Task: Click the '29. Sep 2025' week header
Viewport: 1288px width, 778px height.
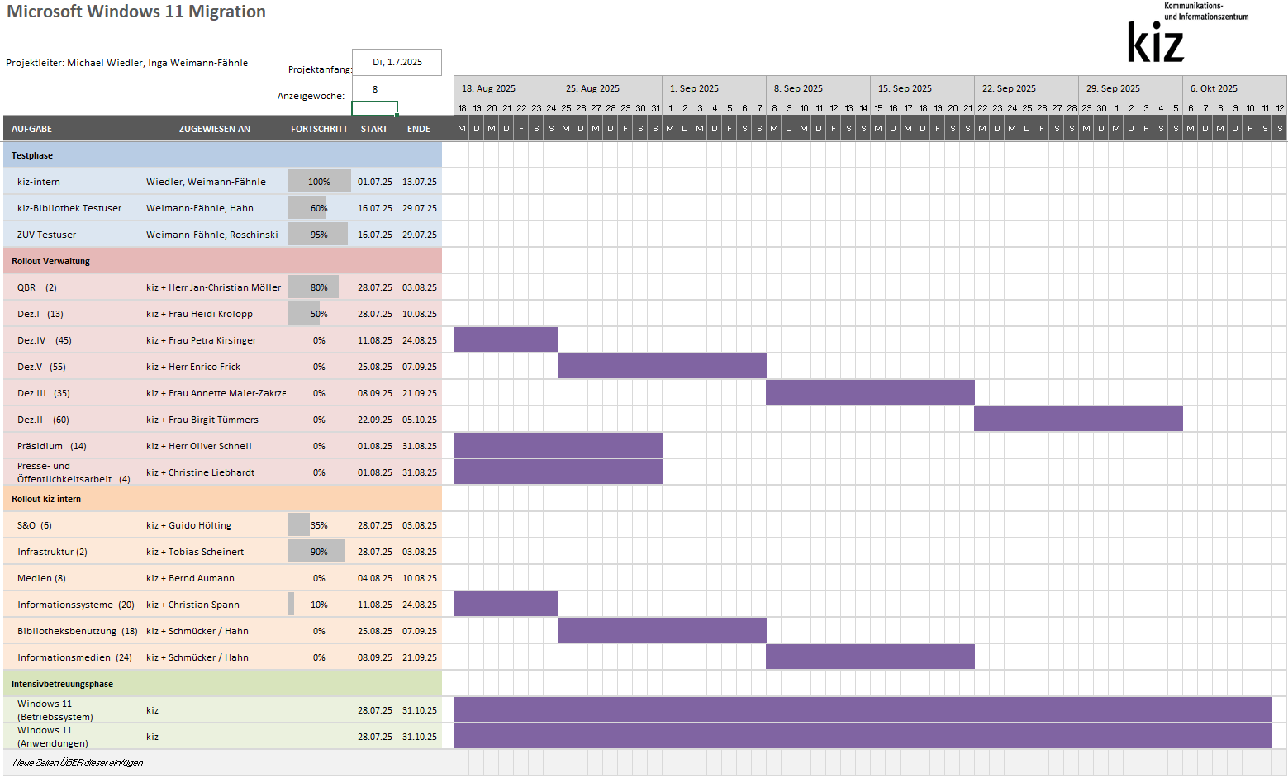Action: point(1130,88)
